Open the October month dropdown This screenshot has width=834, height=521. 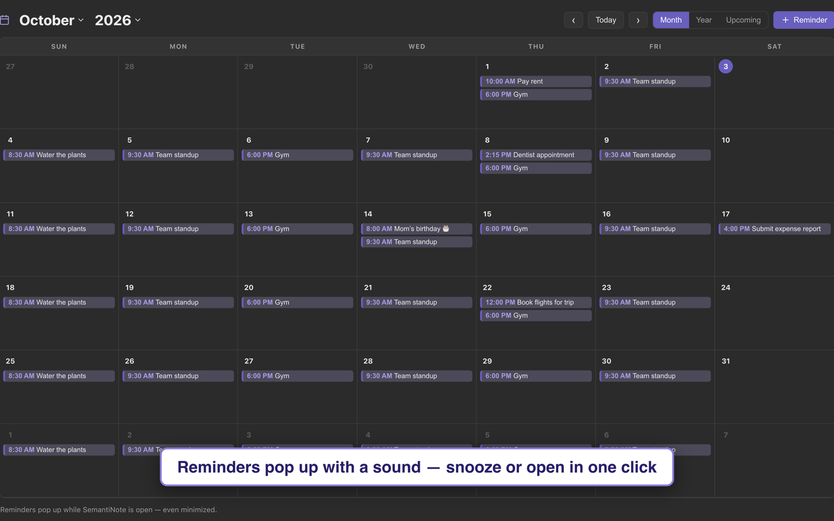(52, 20)
